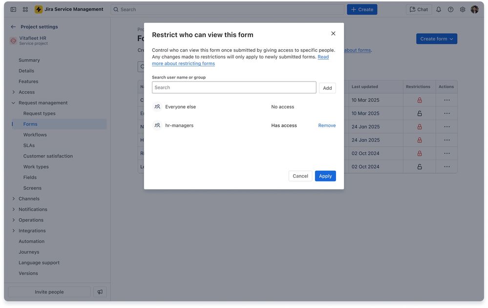Open SLAs in the sidebar
Image resolution: width=488 pixels, height=308 pixels.
click(x=29, y=145)
